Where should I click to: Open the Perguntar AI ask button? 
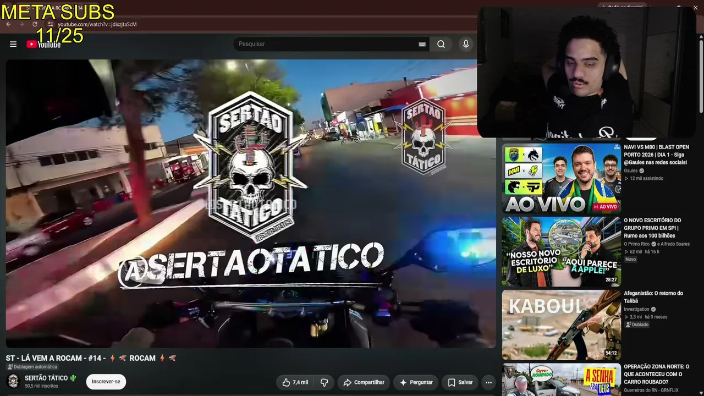click(416, 382)
